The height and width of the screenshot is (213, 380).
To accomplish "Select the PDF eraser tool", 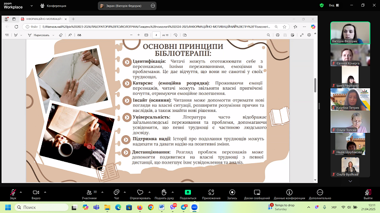I will coord(61,35).
